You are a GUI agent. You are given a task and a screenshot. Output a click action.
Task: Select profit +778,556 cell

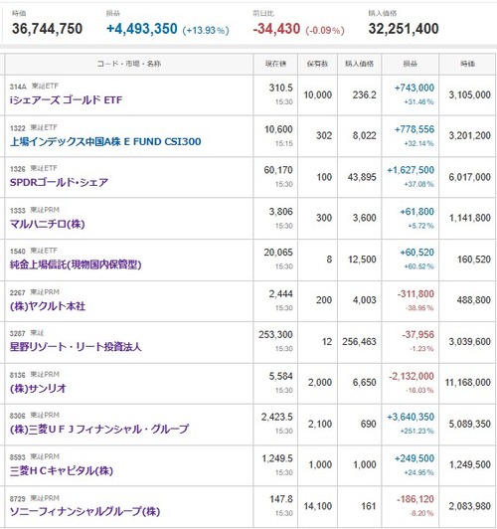point(414,129)
